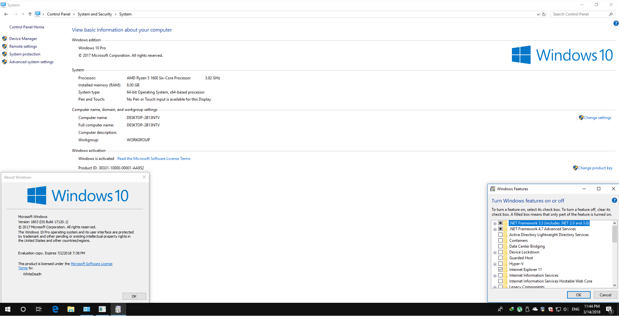
Task: Open uTorrent from the system tray
Action: coord(520,309)
